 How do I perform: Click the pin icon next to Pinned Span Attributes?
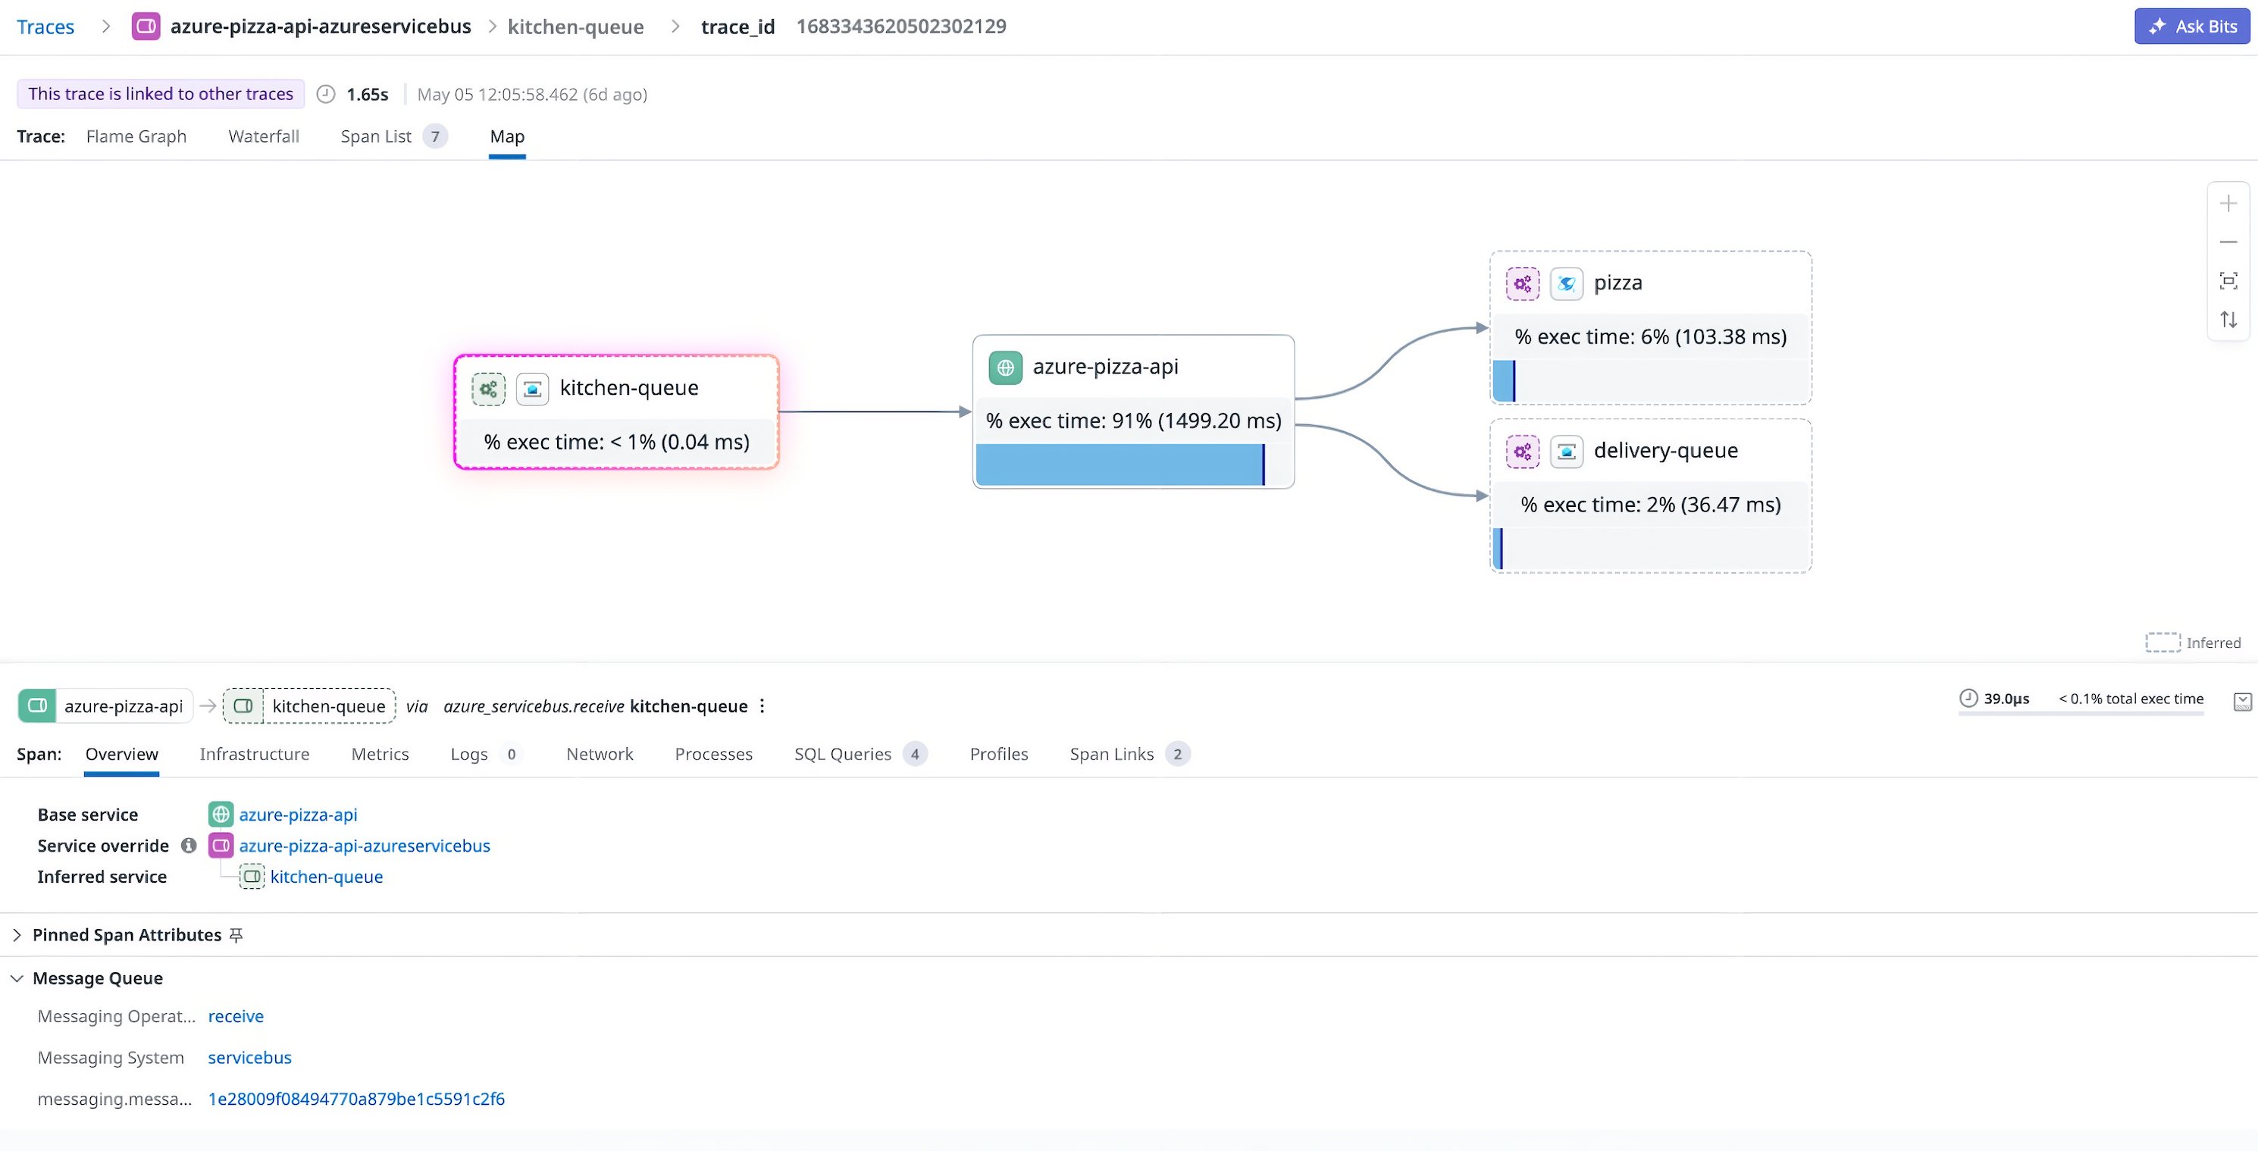click(236, 936)
